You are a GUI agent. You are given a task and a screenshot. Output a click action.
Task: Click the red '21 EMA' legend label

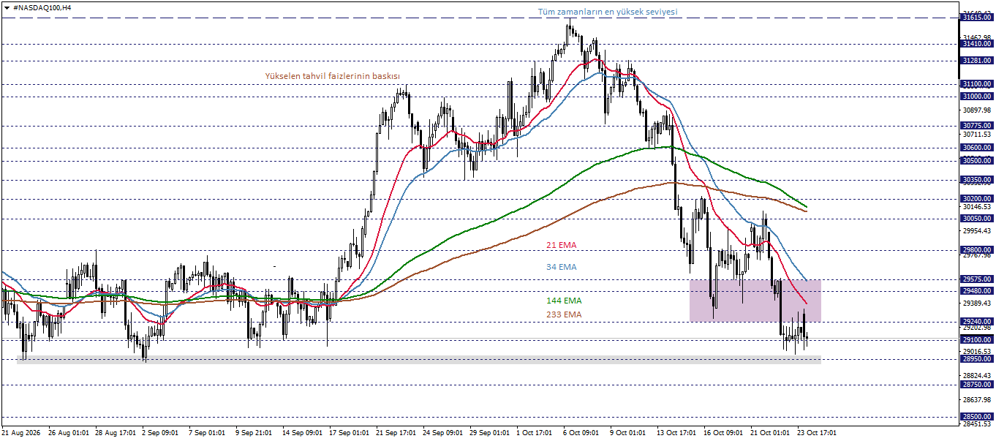pyautogui.click(x=562, y=245)
